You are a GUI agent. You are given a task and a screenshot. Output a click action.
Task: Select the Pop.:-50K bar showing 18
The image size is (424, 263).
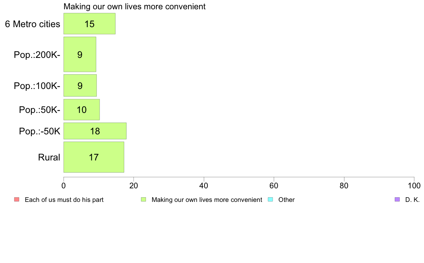[x=95, y=131]
